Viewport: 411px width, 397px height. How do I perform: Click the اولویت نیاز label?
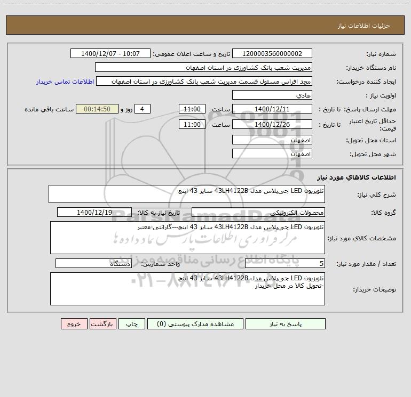[x=381, y=95]
